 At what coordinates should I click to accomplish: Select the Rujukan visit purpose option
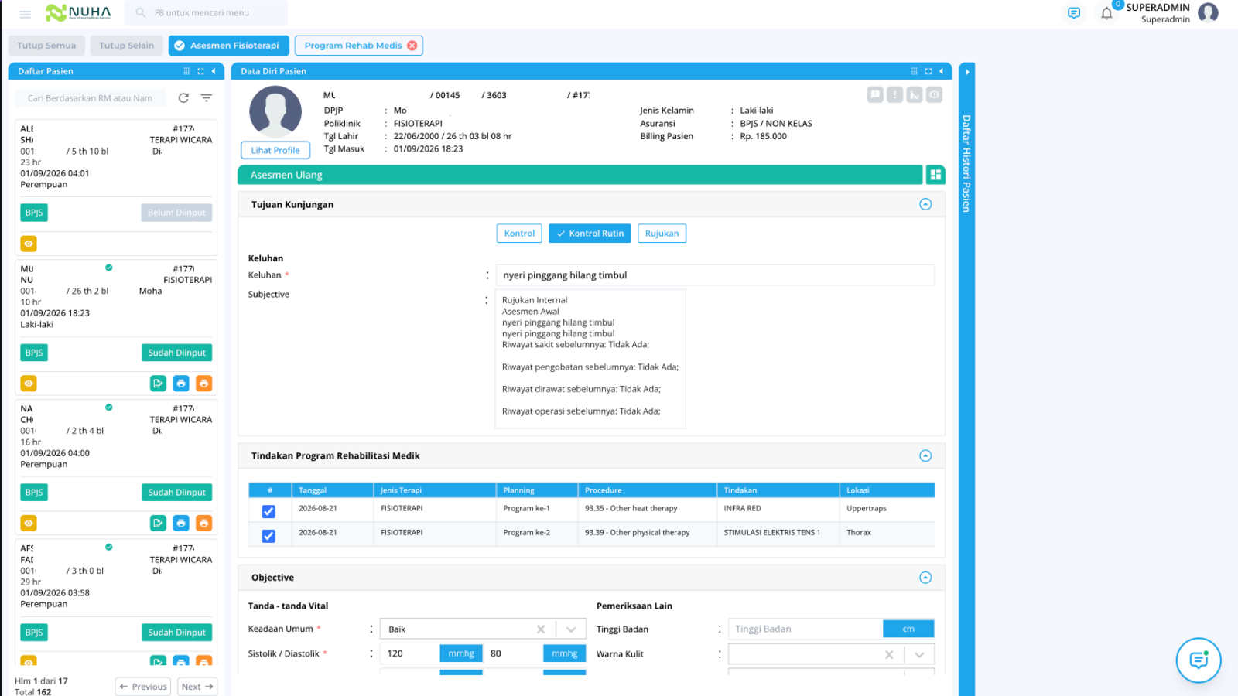click(662, 234)
